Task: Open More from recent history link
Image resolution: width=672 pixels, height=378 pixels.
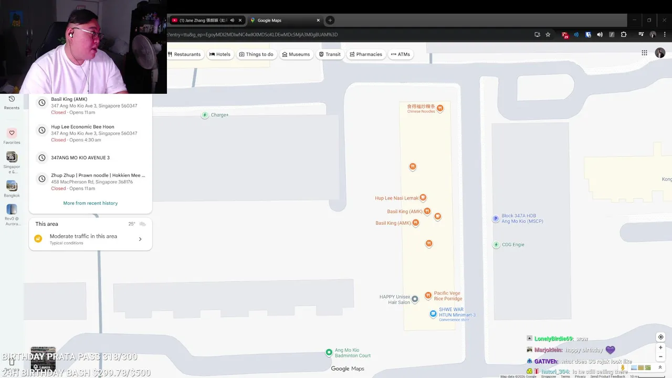Action: [90, 203]
